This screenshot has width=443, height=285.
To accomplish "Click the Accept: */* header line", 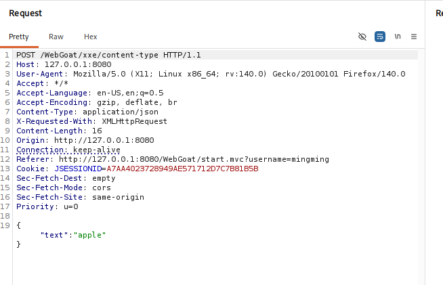I will point(43,83).
